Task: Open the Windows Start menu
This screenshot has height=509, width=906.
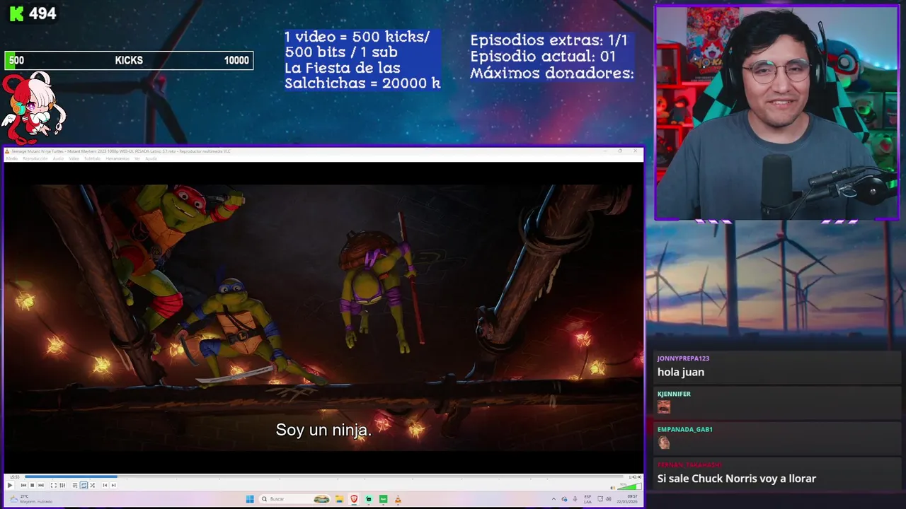Action: pos(250,499)
